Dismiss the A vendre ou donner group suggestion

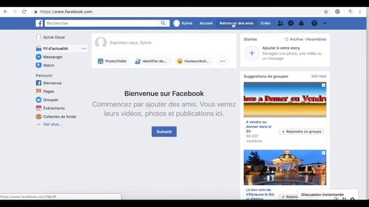point(323,85)
